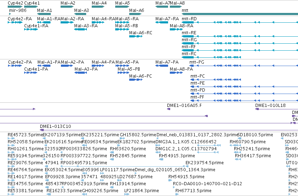Click protein mtt-PC

tap(216, 80)
